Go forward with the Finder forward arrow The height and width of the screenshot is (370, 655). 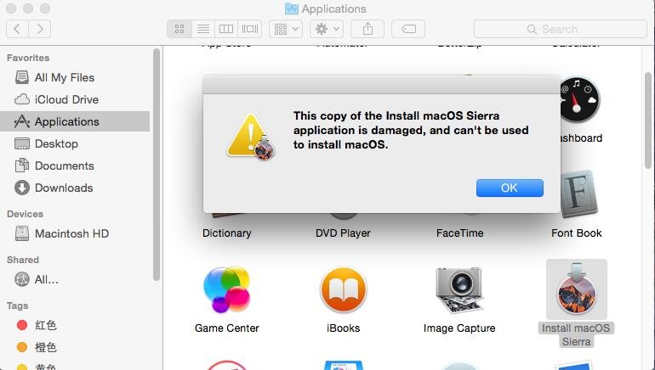(x=40, y=29)
